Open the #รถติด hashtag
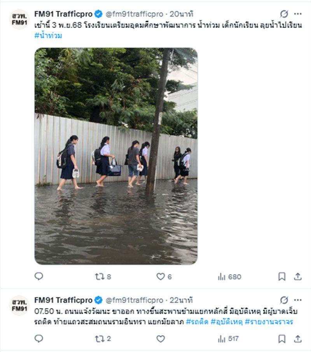311x352 pixels. (x=197, y=322)
